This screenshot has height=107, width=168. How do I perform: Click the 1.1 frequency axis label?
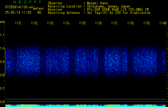tap(2, 35)
